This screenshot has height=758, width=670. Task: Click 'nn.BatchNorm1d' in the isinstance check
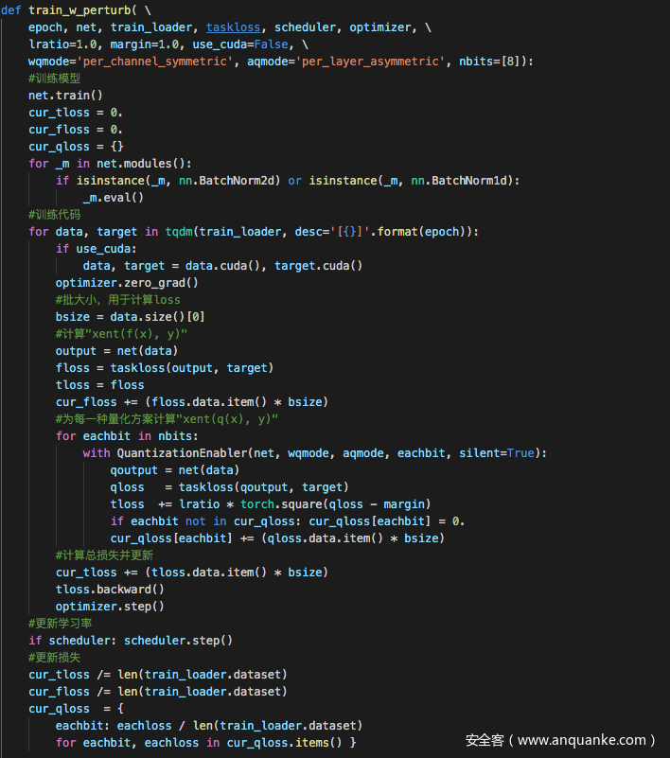(x=462, y=181)
